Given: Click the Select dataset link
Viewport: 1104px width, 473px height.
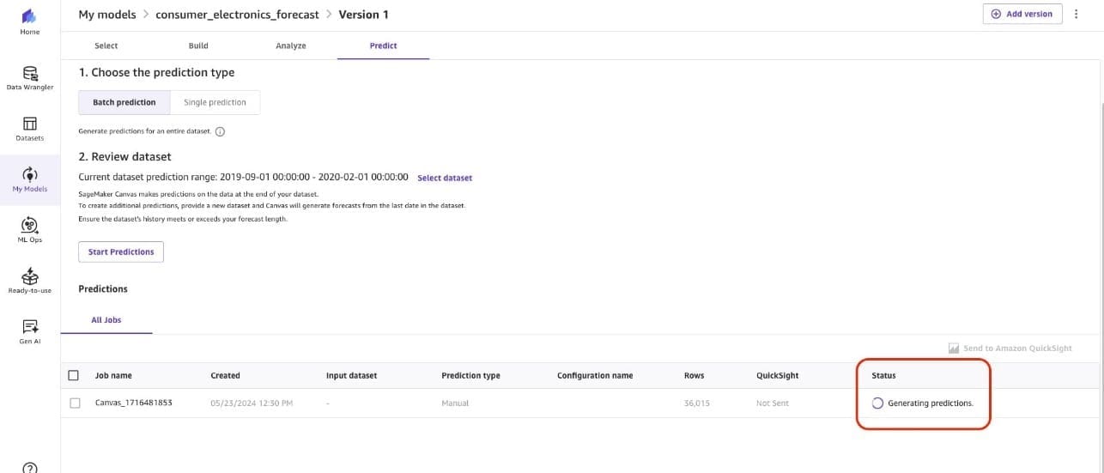Looking at the screenshot, I should tap(445, 178).
